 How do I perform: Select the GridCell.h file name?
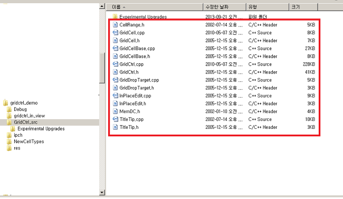(x=129, y=41)
